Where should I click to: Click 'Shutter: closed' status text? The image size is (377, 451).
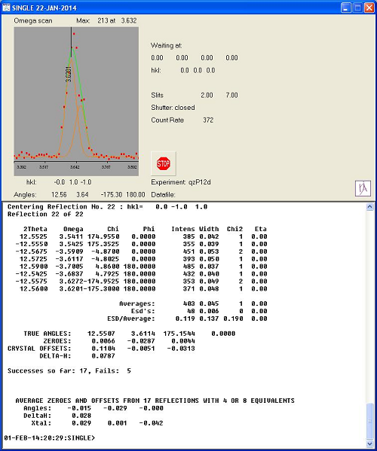coord(173,108)
